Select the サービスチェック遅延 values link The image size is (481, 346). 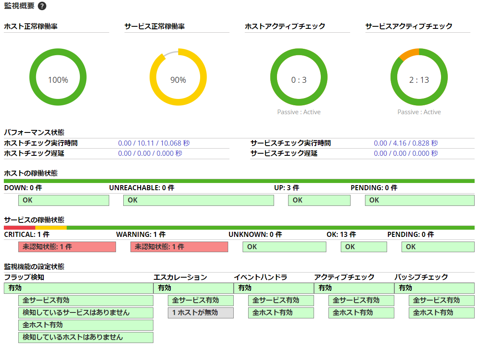pos(406,153)
